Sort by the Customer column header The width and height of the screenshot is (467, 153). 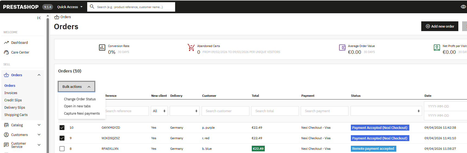[x=209, y=96]
